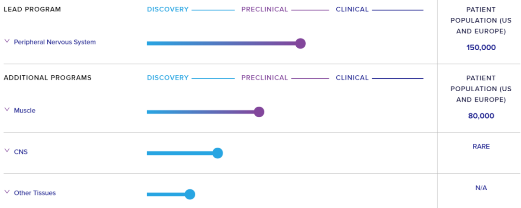Click the Muscle progress bar endpoint dot
Screen dimensions: 521x208
point(259,112)
